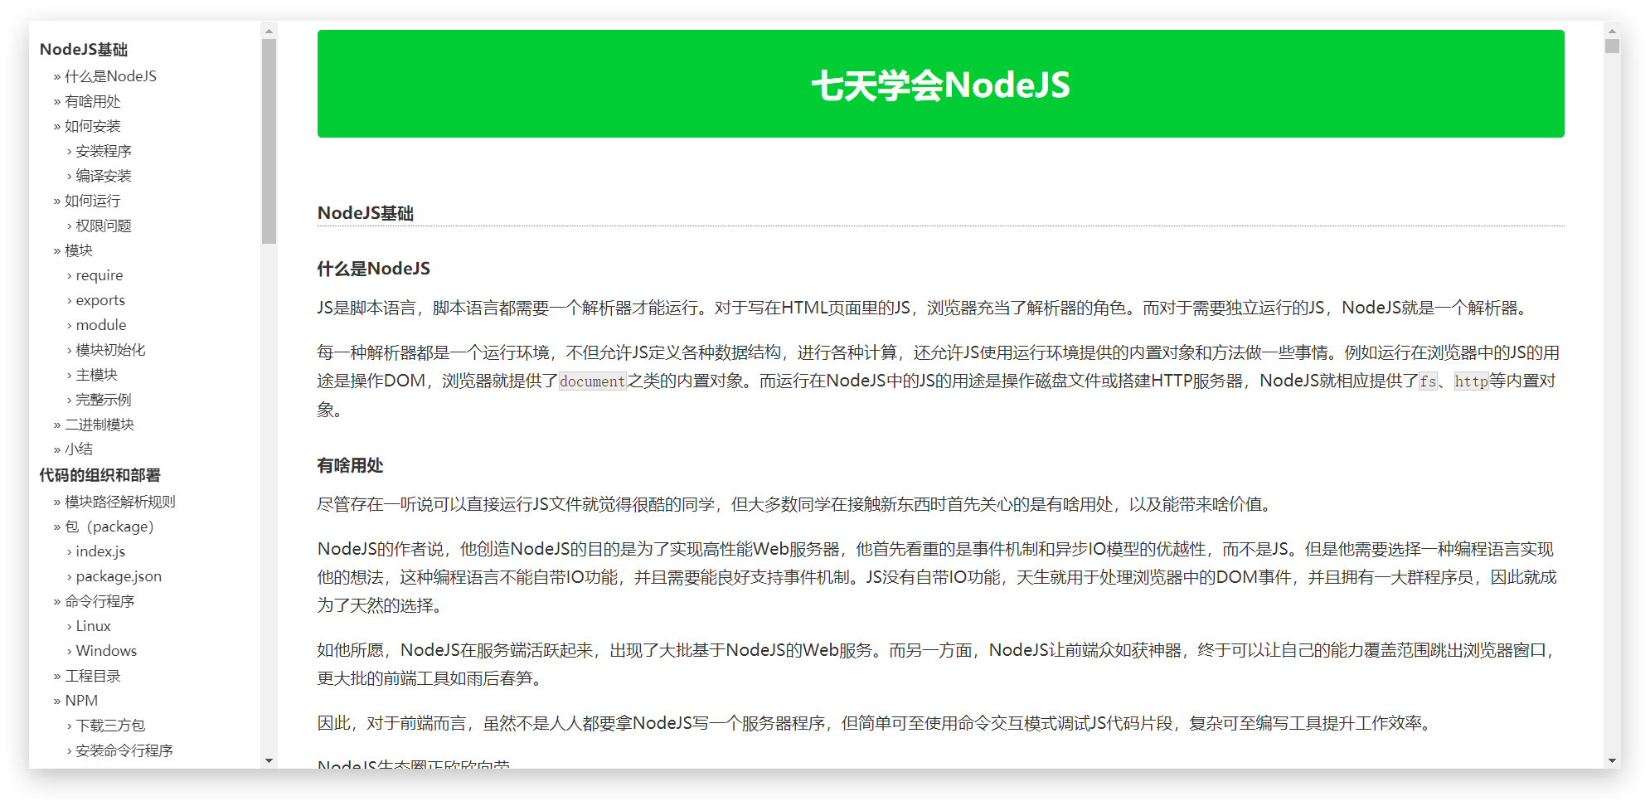
Task: Click the 有啥用处 content heading
Action: click(350, 465)
